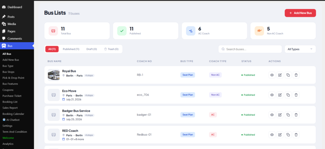
Task: View the Royal Bus entry via eye icon
Action: (x=272, y=75)
